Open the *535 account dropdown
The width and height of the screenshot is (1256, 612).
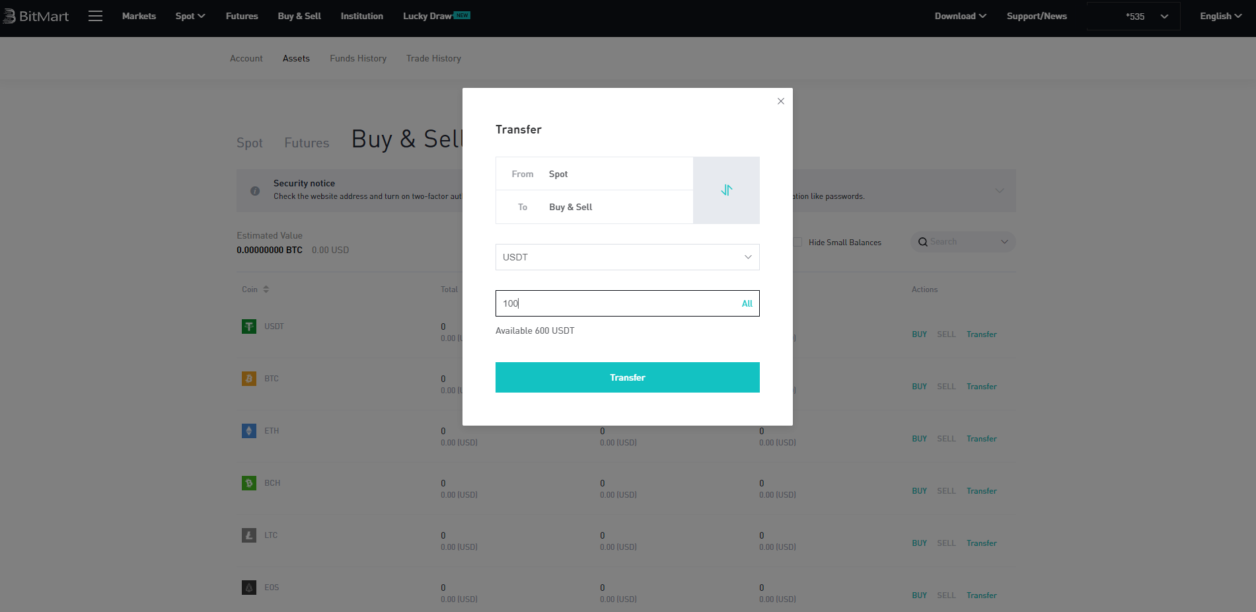1133,17
